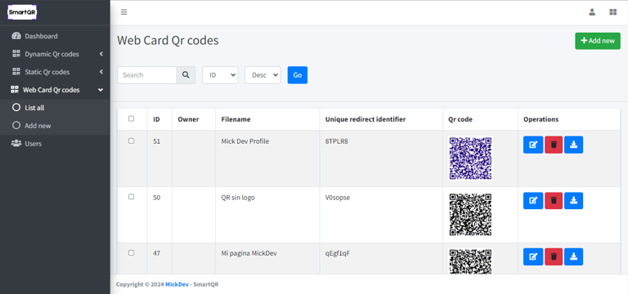Click the Dynamic Qr codes sidebar icon
Image resolution: width=628 pixels, height=294 pixels.
16,54
